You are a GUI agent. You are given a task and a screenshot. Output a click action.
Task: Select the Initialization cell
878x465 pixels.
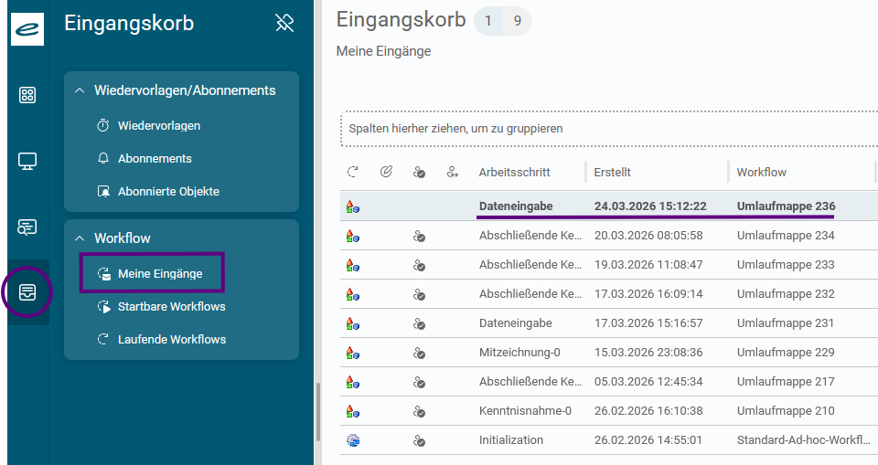point(511,439)
